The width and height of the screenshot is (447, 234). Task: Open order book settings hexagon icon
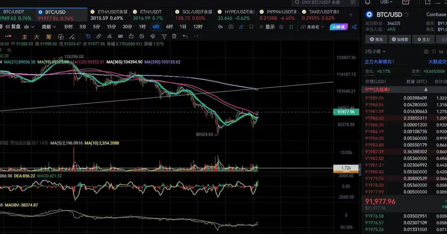[427, 52]
